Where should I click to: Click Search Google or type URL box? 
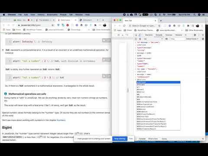144,26
